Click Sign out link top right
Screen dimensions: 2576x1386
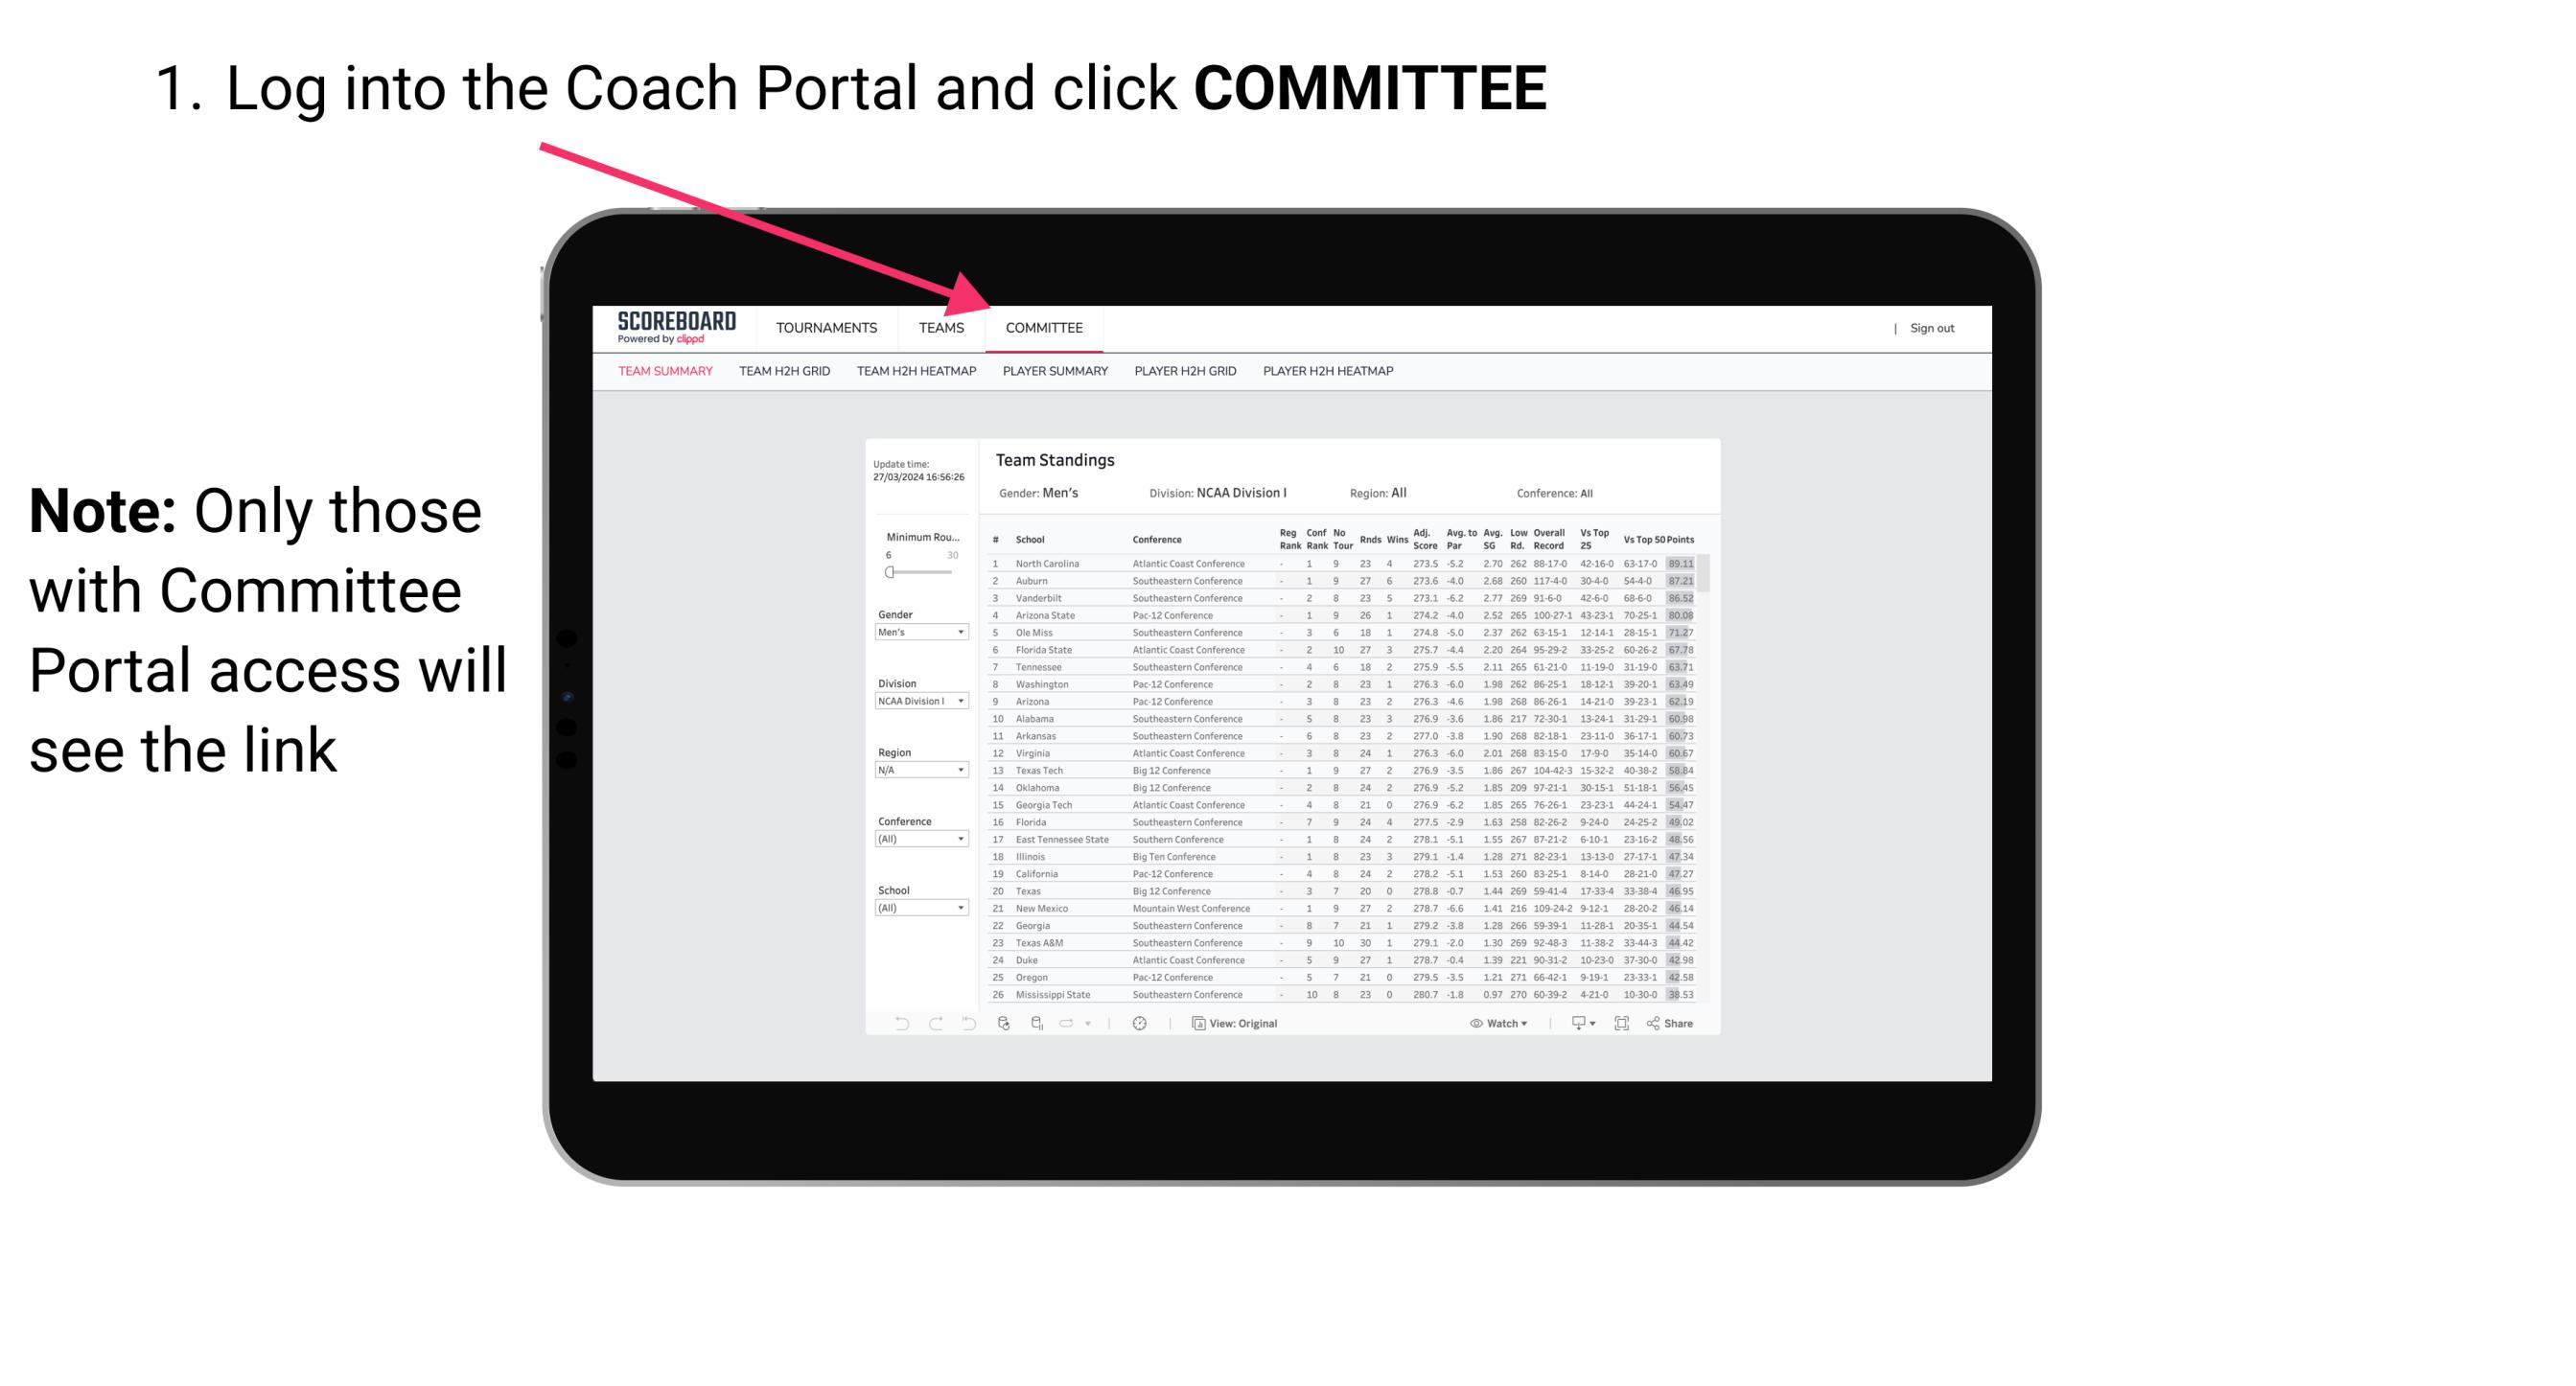[1931, 330]
